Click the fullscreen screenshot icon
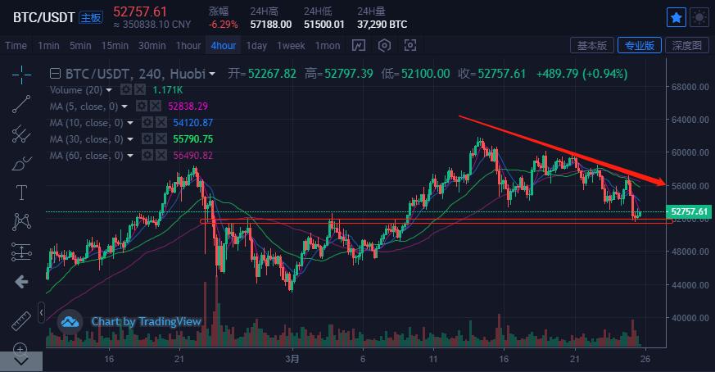Image resolution: width=715 pixels, height=372 pixels. coord(410,45)
